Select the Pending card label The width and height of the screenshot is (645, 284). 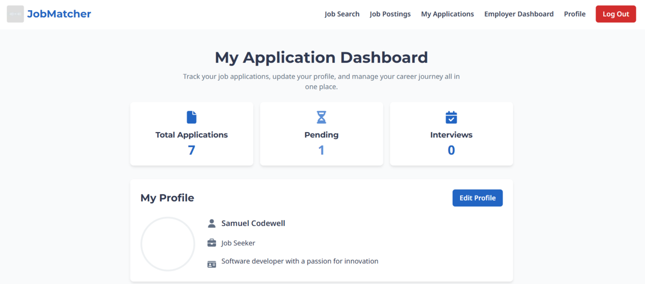pyautogui.click(x=321, y=135)
